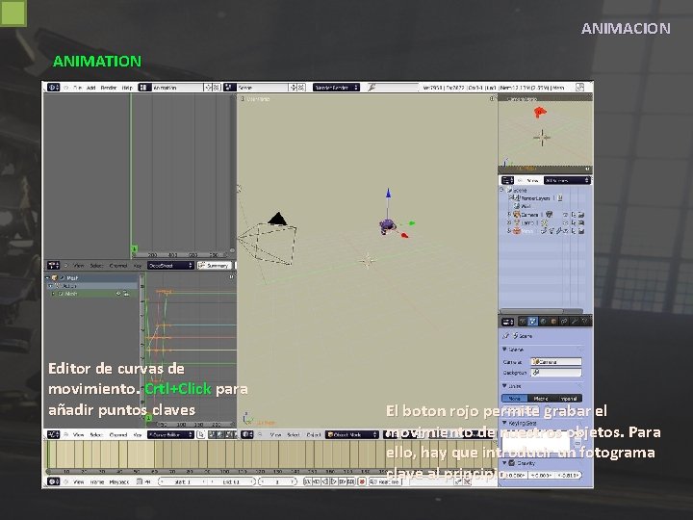
Task: Toggle Camera visibility eye in outliner
Action: (565, 215)
